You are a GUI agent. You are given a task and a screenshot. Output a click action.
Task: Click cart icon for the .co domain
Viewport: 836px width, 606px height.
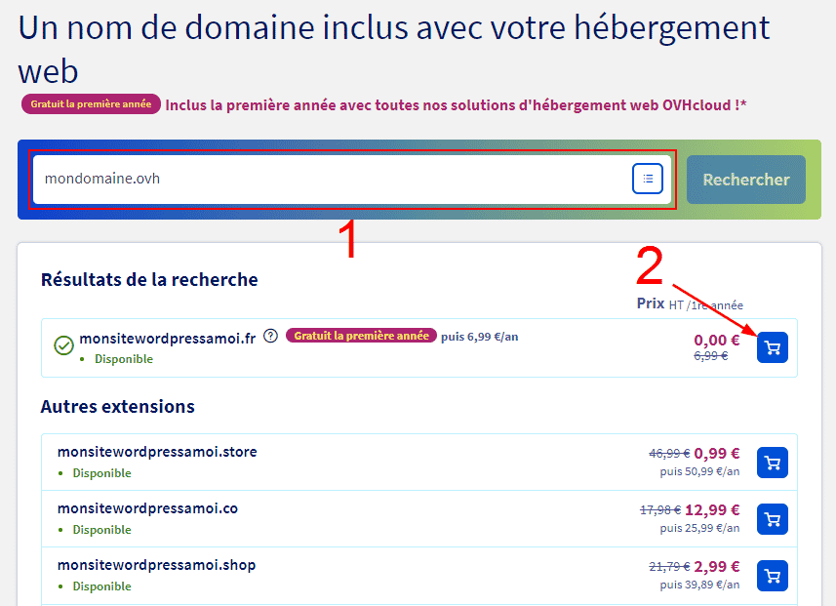point(772,519)
